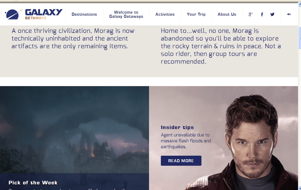
Task: Go to Your Trip section
Action: pyautogui.click(x=196, y=14)
